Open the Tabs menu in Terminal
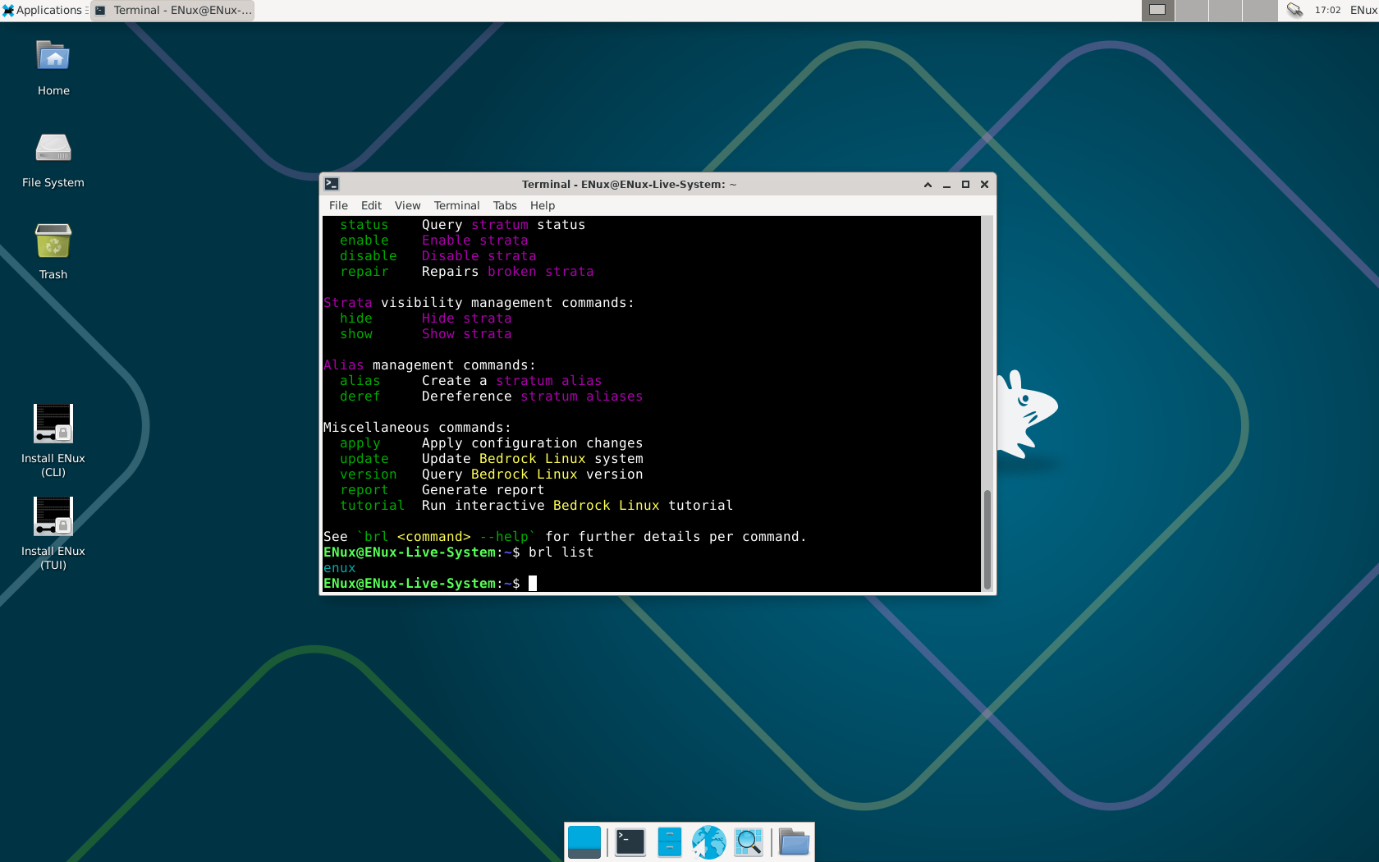Screen dimensions: 1379x862 [x=505, y=205]
